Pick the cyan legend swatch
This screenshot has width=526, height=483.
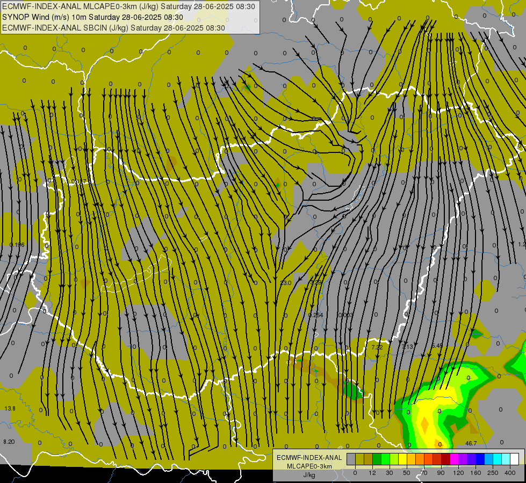pos(498,459)
